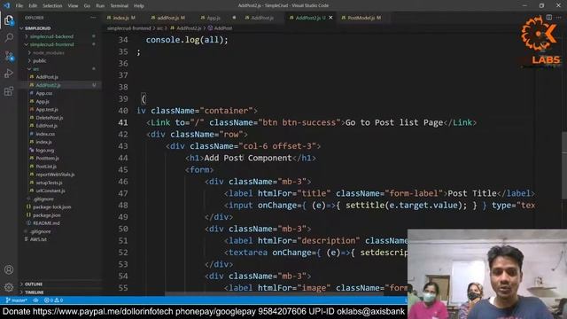Open the Go menu
The width and height of the screenshot is (567, 319).
point(87,6)
